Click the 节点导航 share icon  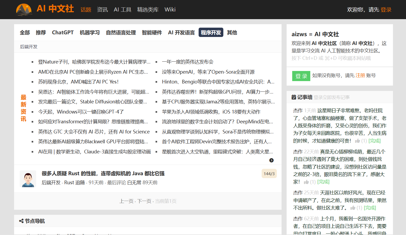[x=21, y=221]
